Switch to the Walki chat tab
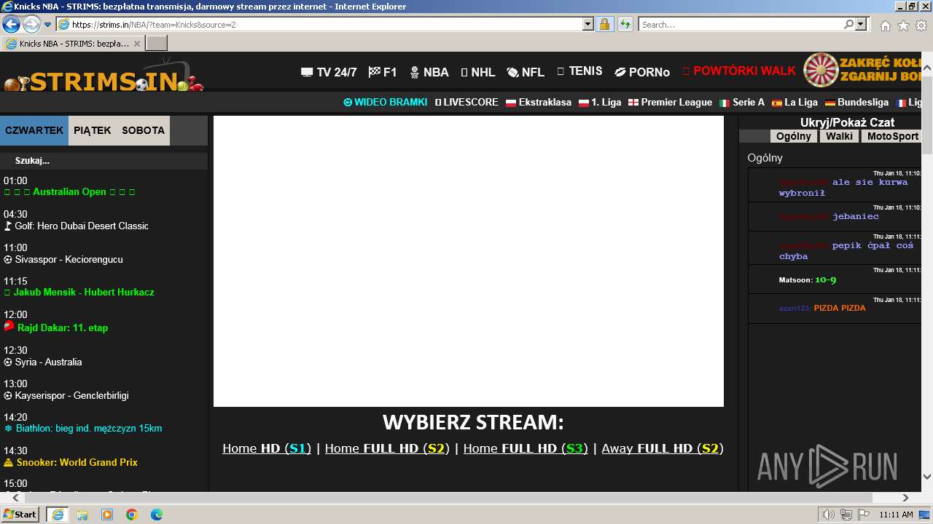Screen dimensions: 933x524 pos(839,136)
